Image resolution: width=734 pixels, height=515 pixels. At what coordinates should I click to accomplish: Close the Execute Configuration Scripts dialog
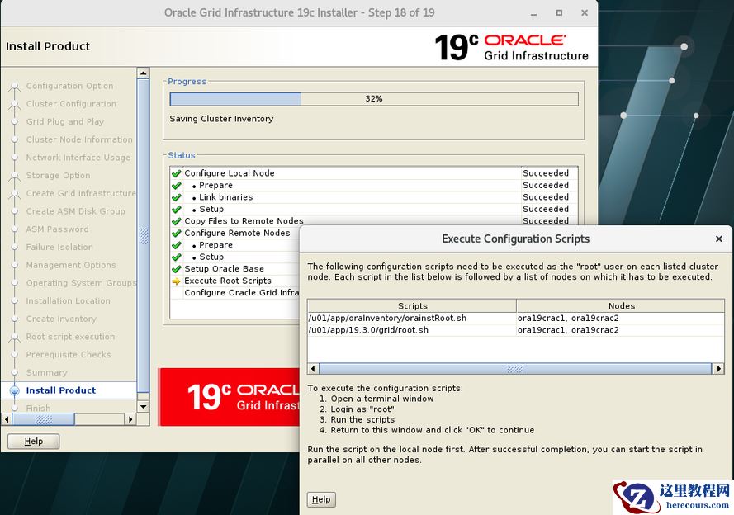(x=719, y=239)
